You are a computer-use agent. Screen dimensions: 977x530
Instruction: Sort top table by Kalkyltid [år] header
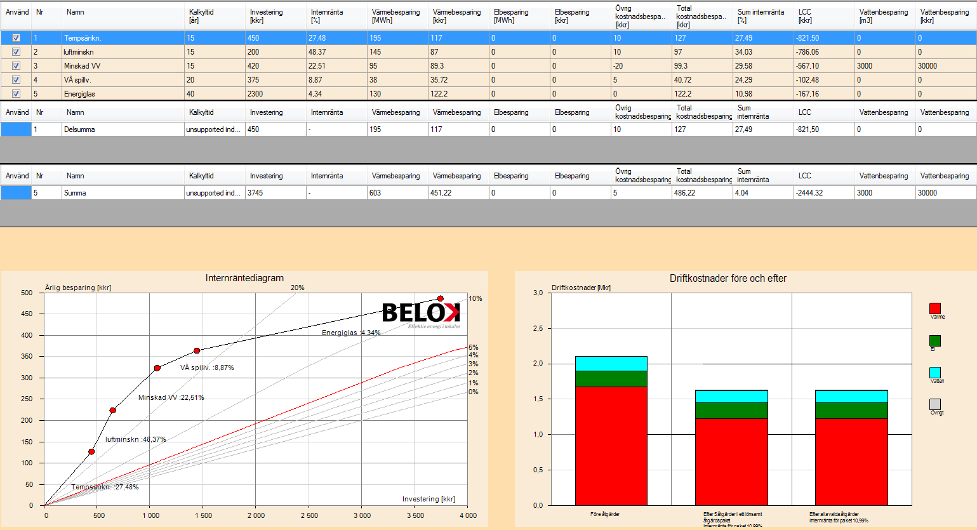215,16
